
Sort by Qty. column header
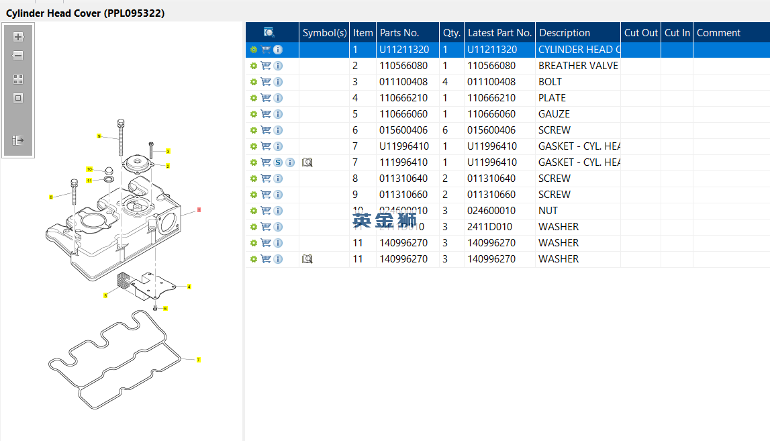[x=452, y=32]
